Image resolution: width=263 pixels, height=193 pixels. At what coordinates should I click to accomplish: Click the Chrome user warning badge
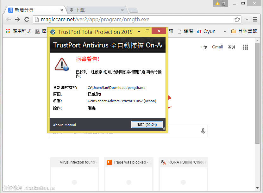click(x=221, y=3)
